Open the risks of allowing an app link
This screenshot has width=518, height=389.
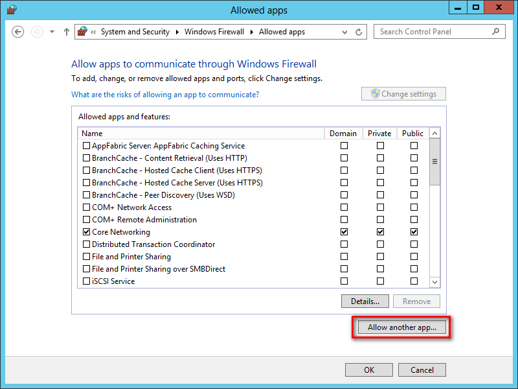click(x=165, y=95)
